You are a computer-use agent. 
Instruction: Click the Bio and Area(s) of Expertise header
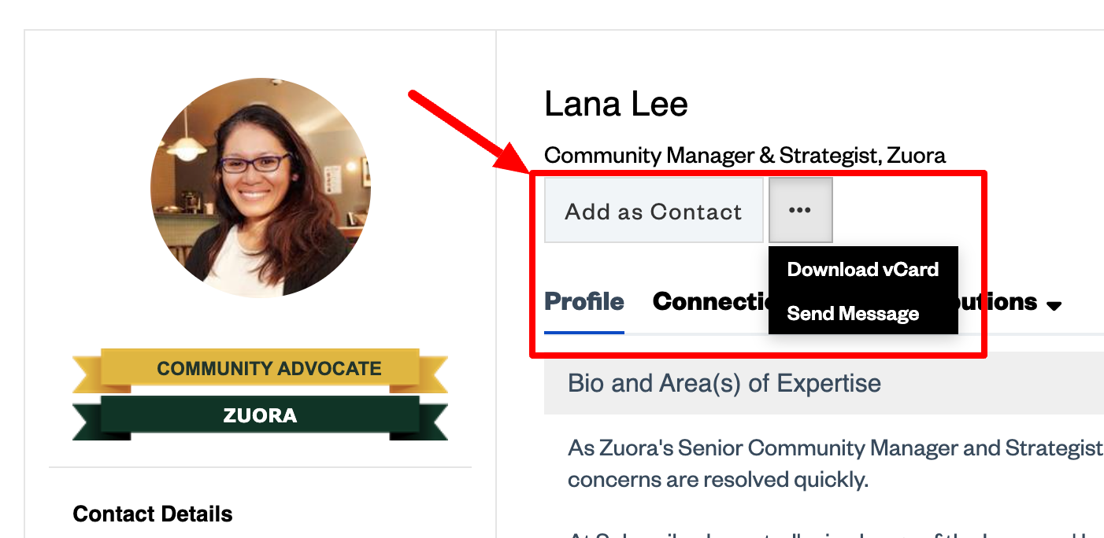tap(724, 384)
